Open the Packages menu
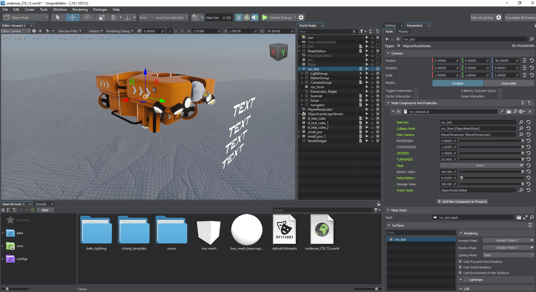The height and width of the screenshot is (292, 536). [x=100, y=9]
